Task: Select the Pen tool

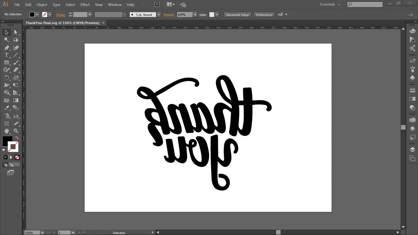Action: (6, 47)
